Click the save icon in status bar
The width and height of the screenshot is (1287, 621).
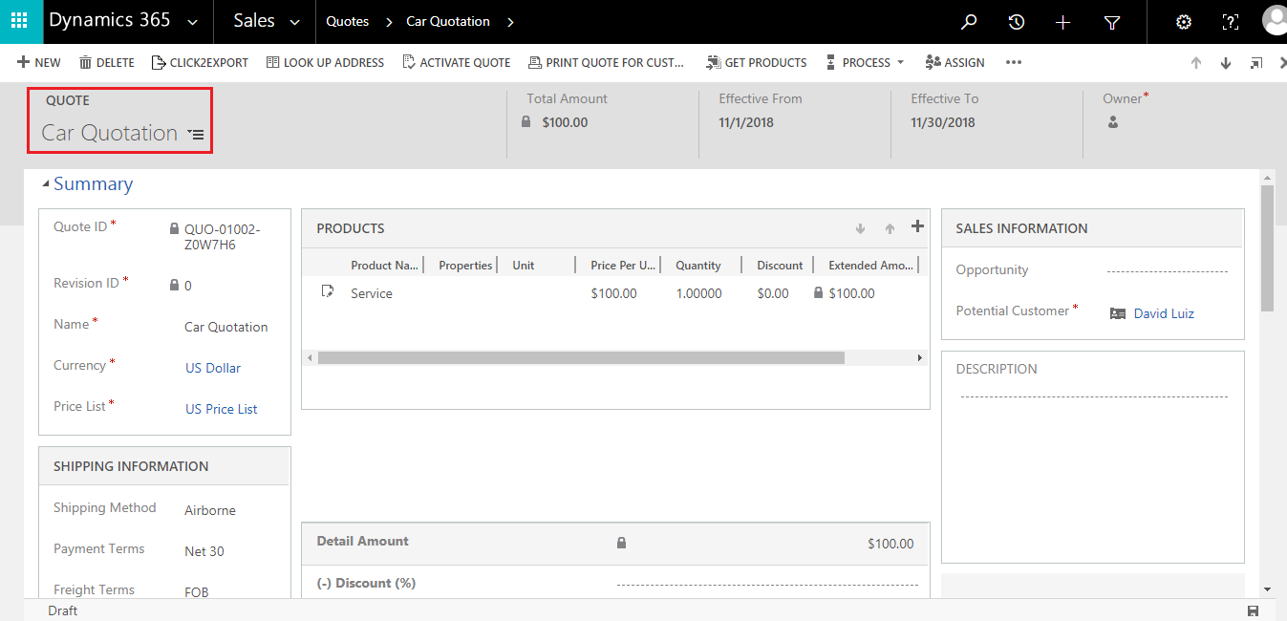[1253, 610]
